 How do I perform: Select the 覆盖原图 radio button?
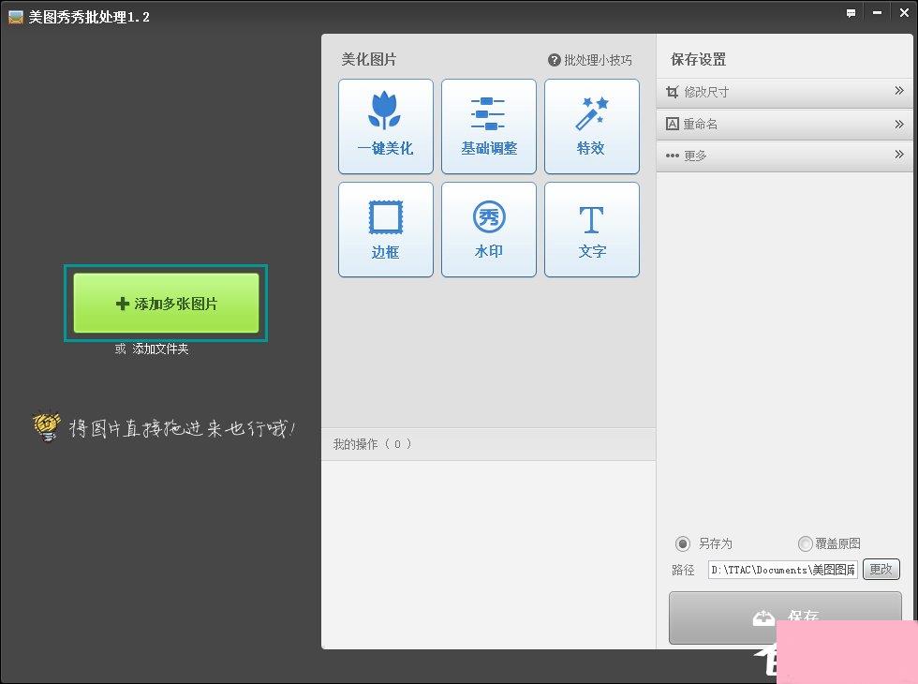[806, 543]
